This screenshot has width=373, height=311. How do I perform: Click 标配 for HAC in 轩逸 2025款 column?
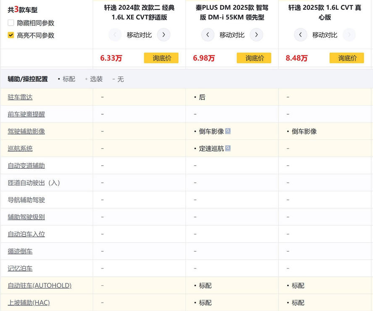(x=298, y=303)
